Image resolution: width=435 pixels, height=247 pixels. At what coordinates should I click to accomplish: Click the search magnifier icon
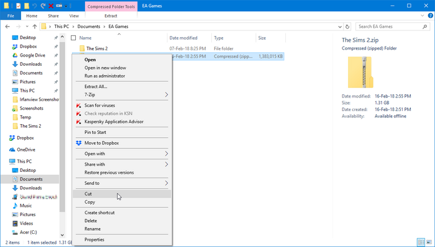[x=424, y=27]
